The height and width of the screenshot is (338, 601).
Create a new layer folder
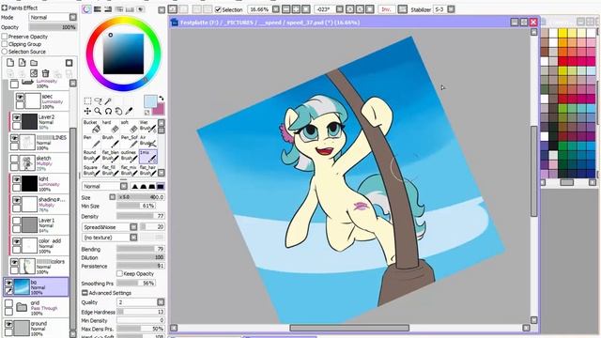(x=34, y=63)
